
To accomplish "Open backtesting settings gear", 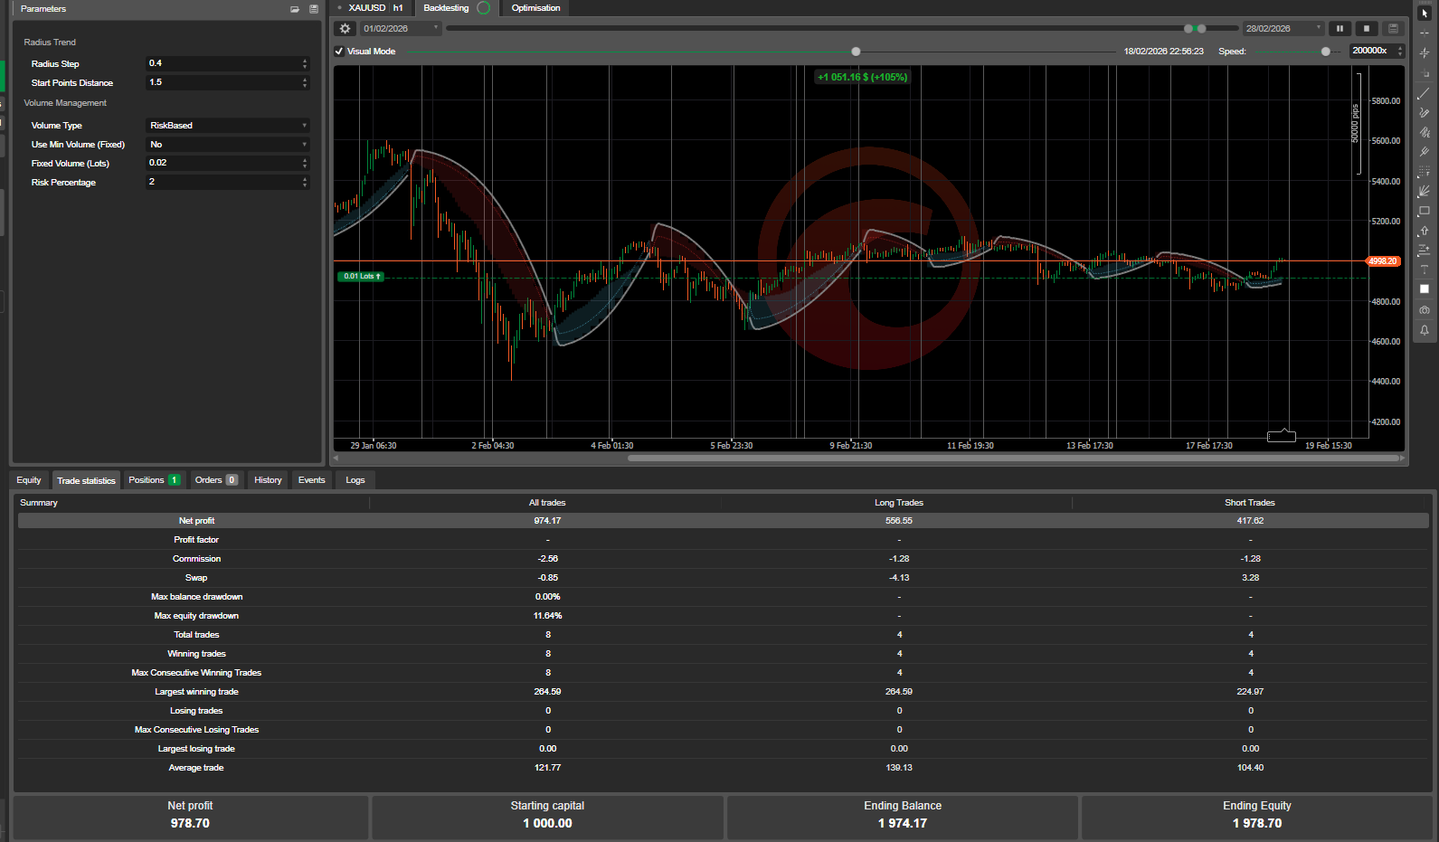I will (345, 29).
